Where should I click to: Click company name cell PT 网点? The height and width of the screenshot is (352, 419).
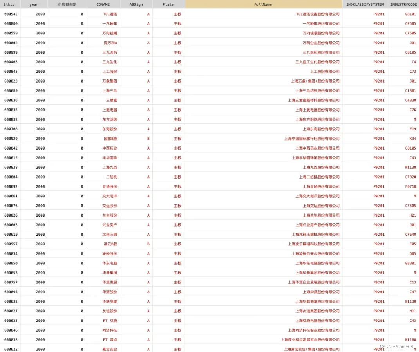110,340
